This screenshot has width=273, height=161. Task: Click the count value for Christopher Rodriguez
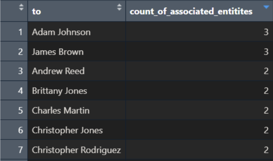[266, 150]
